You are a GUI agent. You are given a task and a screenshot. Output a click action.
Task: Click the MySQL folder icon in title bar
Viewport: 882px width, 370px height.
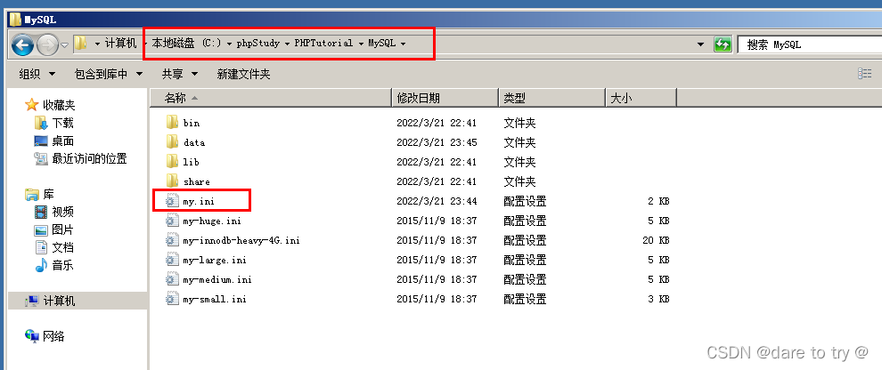(x=16, y=20)
